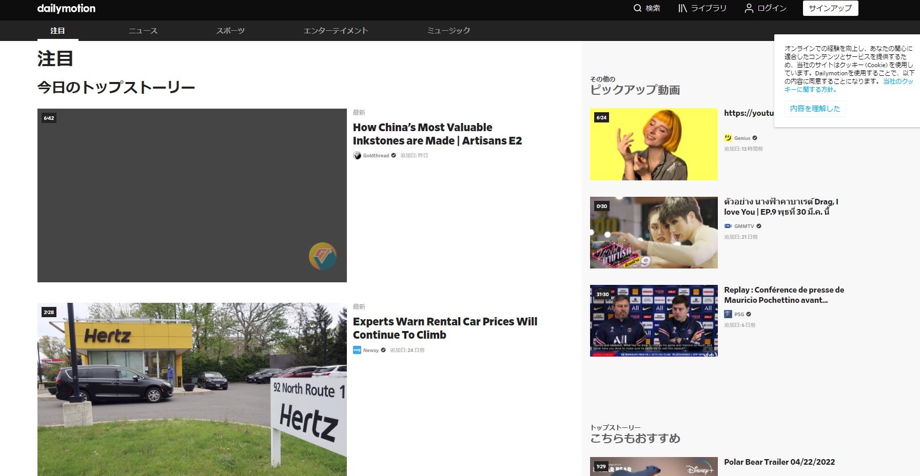This screenshot has height=476, width=920.
Task: Open 'Experts Warn Rental Car Prices' title
Action: 445,328
